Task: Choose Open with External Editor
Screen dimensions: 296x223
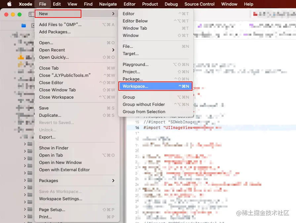Action: tap(77, 170)
